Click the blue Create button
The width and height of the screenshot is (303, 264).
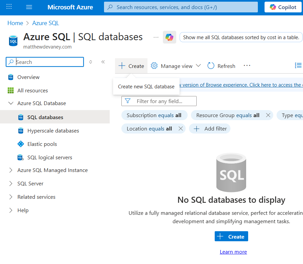coord(231,237)
